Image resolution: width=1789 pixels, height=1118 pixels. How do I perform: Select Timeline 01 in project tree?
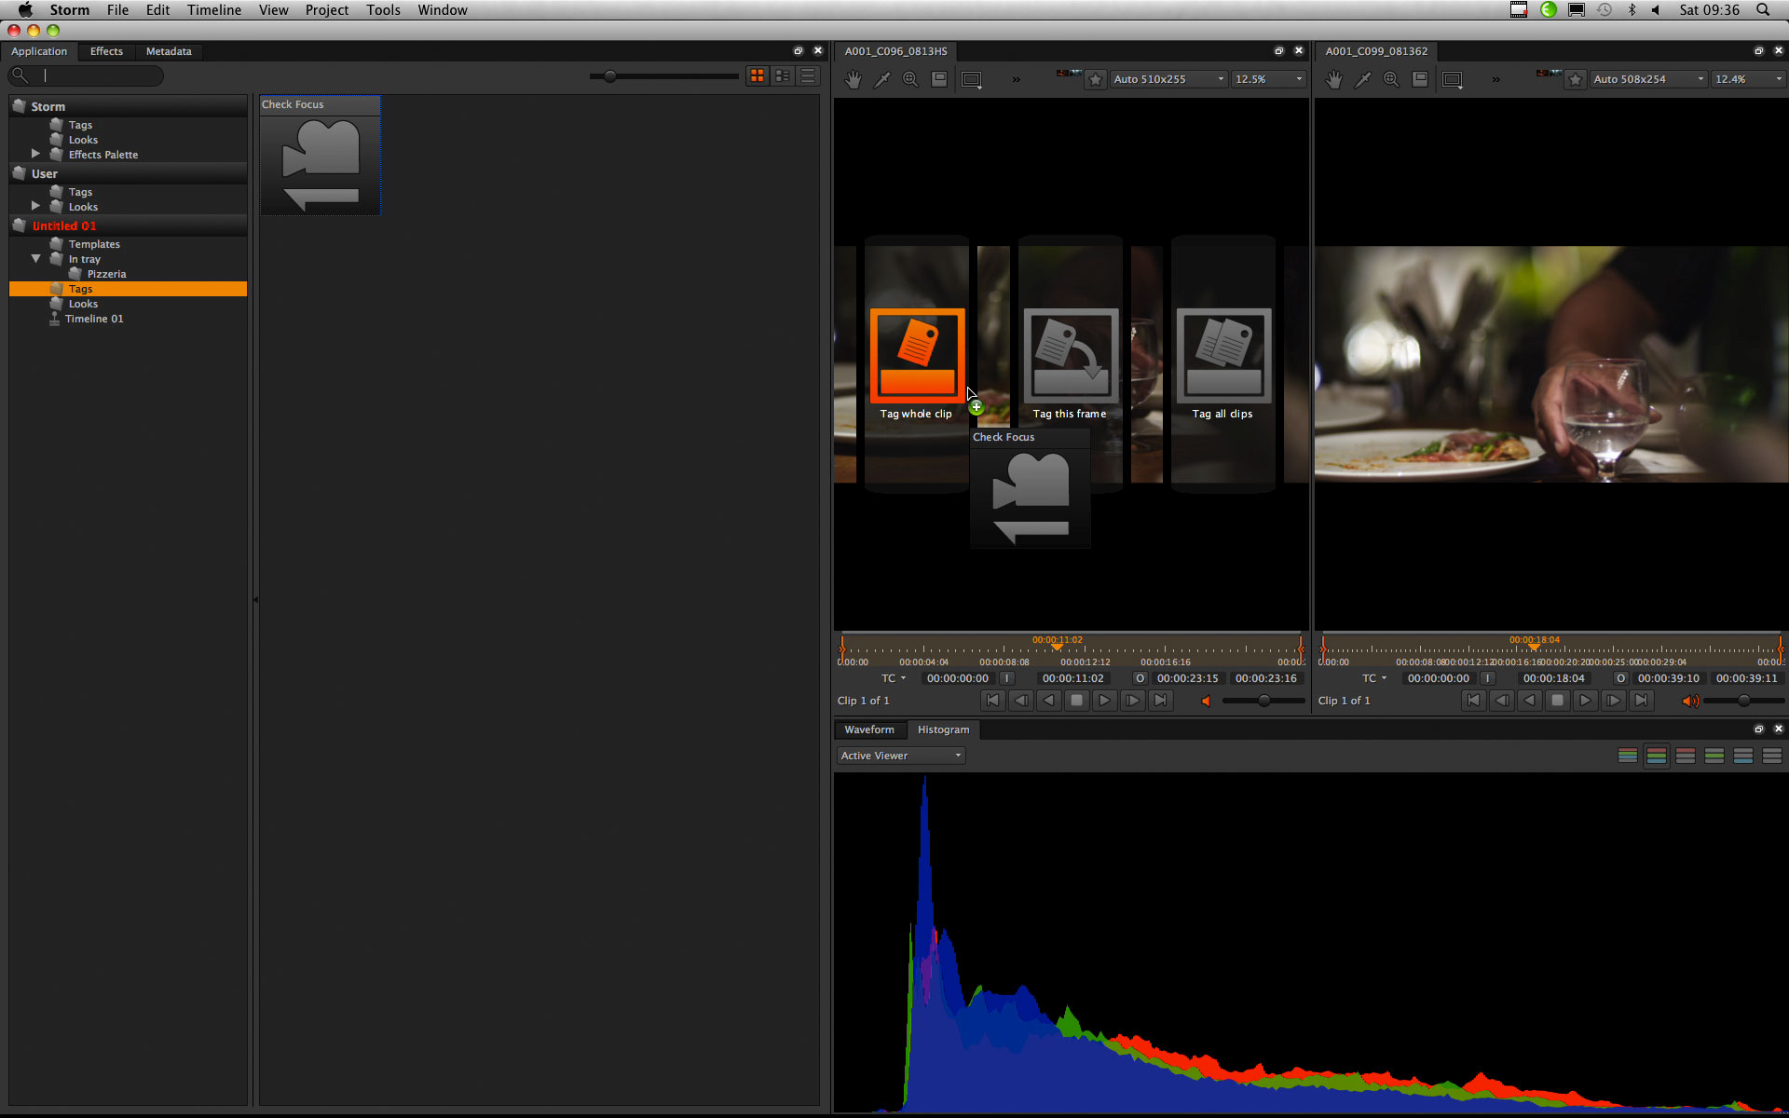(x=94, y=319)
